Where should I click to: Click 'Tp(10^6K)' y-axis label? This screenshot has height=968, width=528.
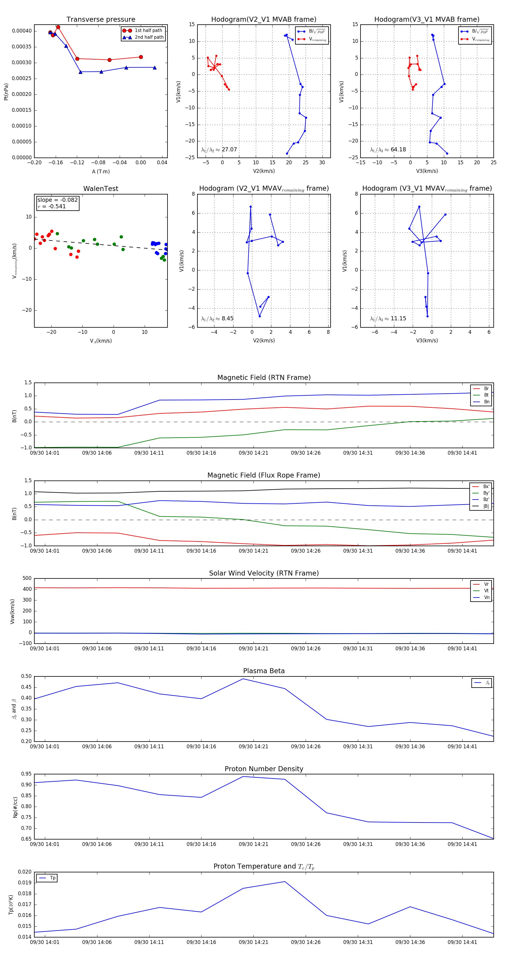[x=11, y=905]
